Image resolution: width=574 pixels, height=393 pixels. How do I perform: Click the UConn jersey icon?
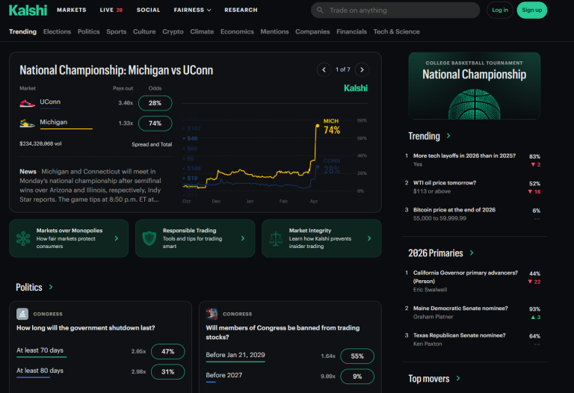tap(27, 103)
